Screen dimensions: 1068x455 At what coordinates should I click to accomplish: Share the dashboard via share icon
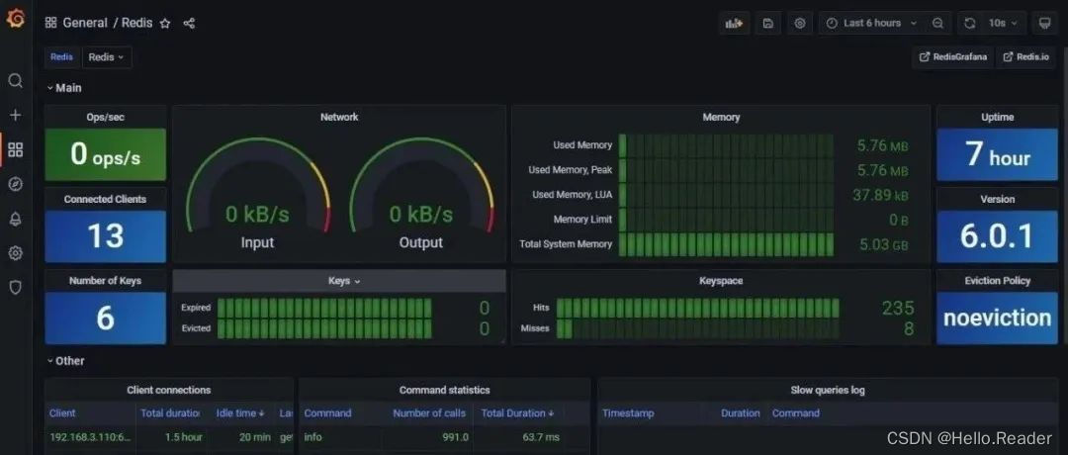189,23
